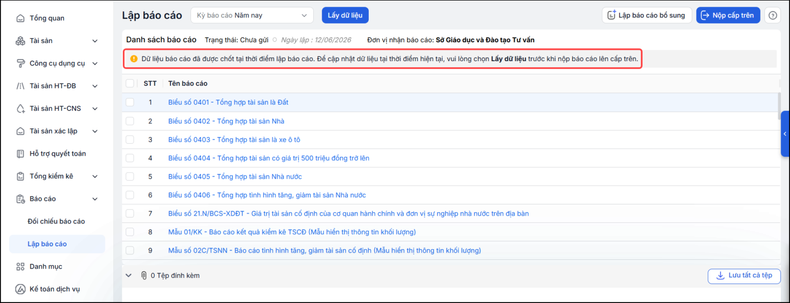Open report Biểu số 21.N/BCS-XDĐT
The width and height of the screenshot is (790, 303).
(348, 214)
